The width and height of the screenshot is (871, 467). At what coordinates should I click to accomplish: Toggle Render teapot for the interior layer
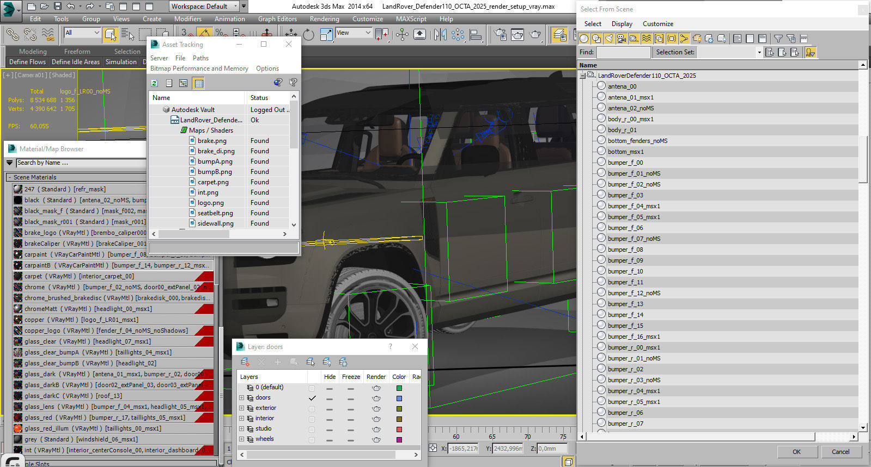376,419
